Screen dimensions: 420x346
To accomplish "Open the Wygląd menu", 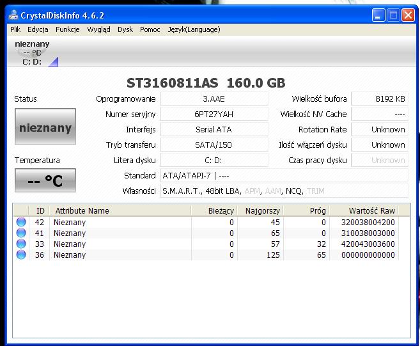I will (x=98, y=29).
